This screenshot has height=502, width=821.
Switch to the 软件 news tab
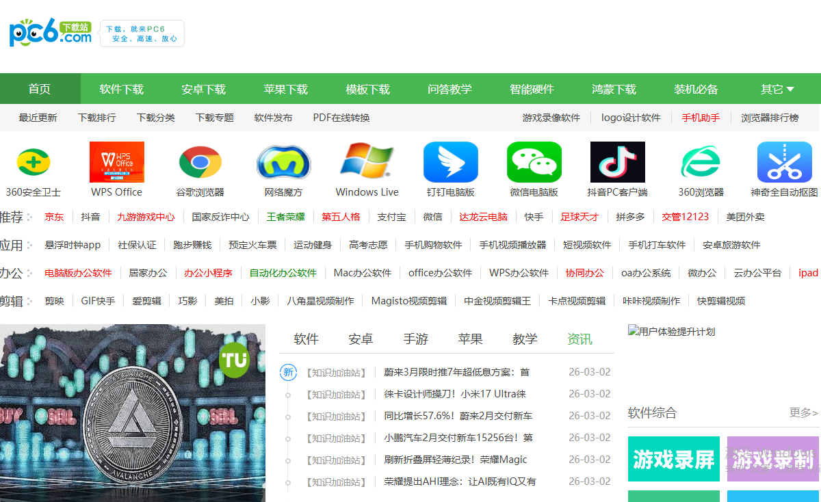(x=307, y=339)
